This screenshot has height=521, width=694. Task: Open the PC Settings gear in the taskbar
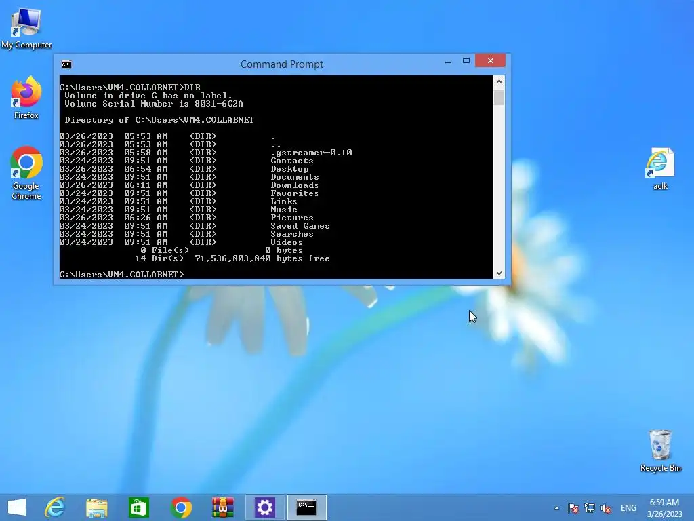point(265,507)
